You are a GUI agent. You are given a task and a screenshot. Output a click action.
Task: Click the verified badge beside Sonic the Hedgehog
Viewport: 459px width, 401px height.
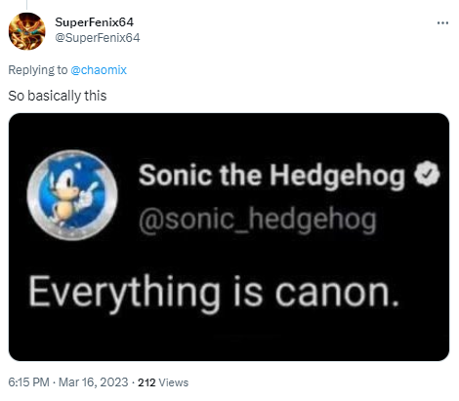(x=427, y=174)
